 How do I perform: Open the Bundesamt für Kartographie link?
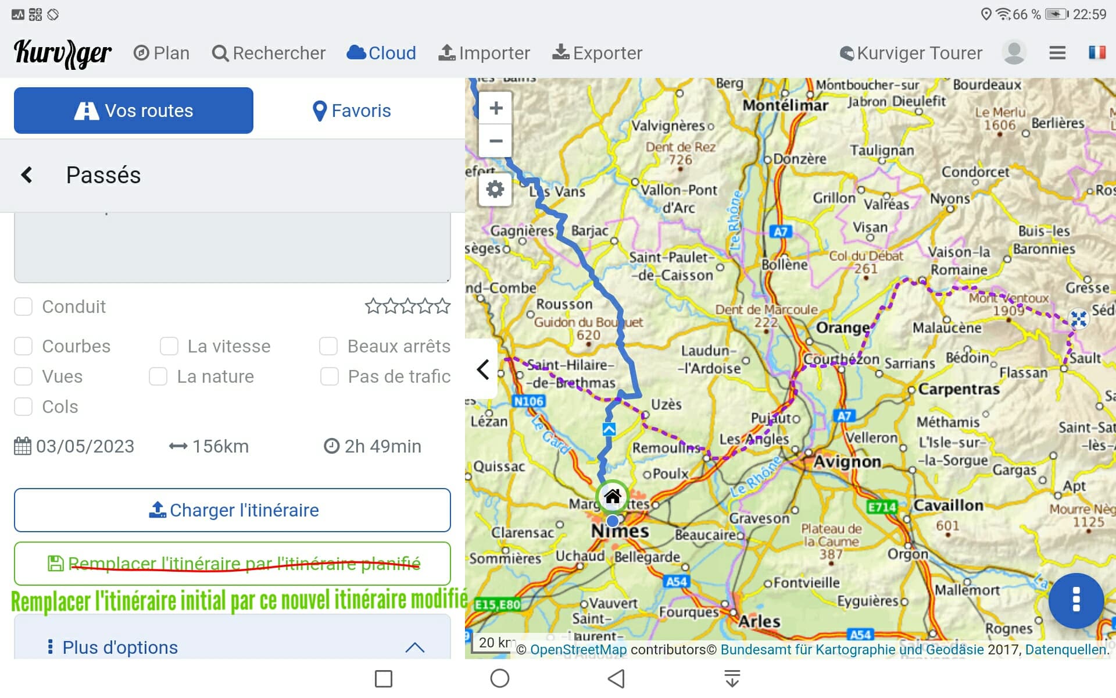852,650
